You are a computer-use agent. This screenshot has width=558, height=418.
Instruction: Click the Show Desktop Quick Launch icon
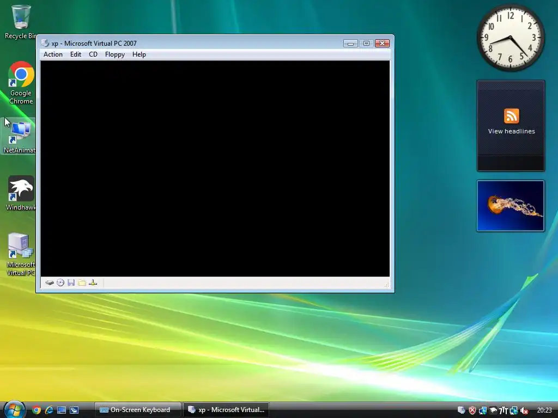tap(62, 410)
